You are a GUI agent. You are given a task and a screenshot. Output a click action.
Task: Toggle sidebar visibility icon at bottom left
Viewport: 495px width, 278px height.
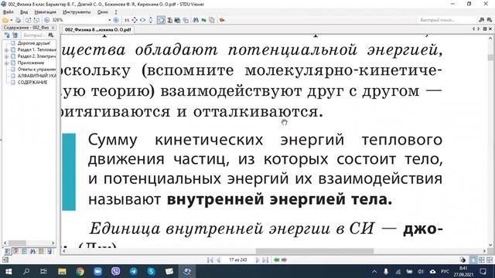click(5, 260)
